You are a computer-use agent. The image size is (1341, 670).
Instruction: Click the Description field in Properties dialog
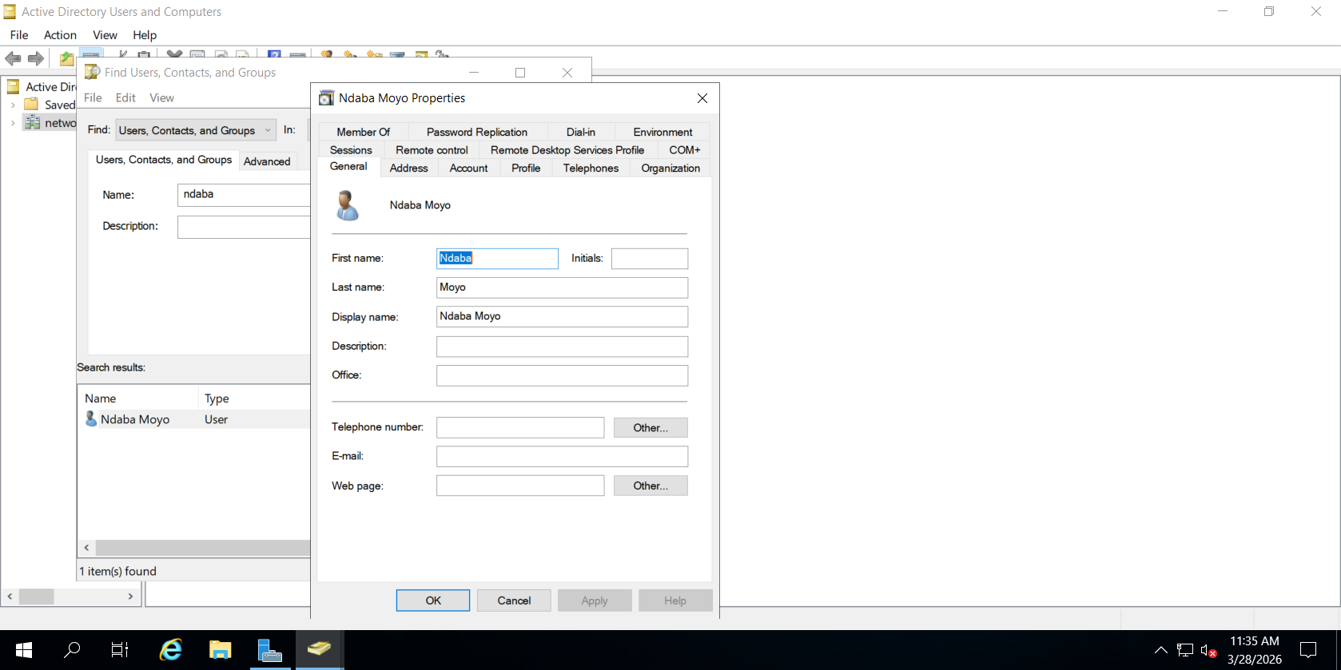click(561, 347)
